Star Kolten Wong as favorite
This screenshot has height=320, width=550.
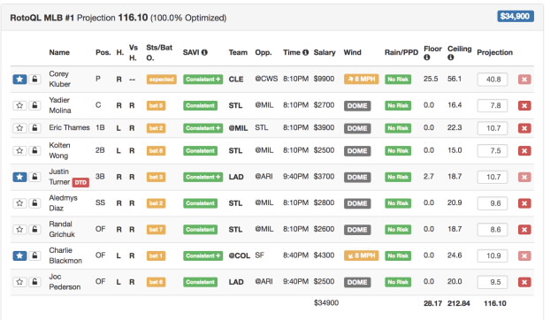(x=19, y=150)
